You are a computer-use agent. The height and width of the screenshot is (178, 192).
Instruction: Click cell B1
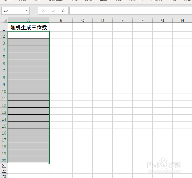pos(61,27)
